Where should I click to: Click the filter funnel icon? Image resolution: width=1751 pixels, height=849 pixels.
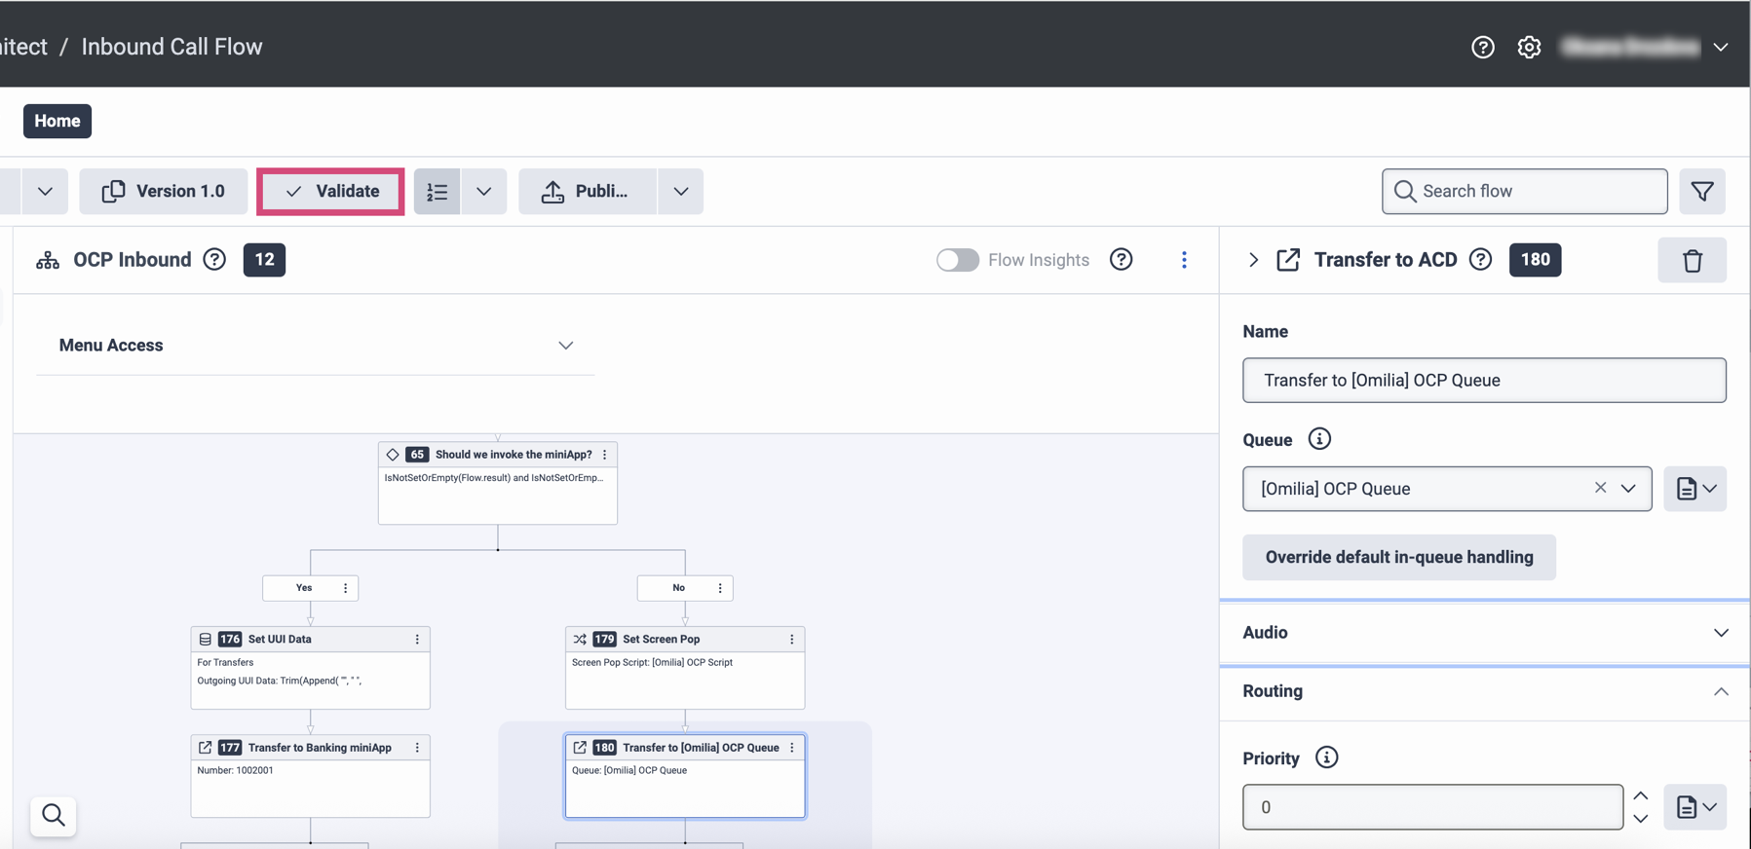coord(1702,191)
